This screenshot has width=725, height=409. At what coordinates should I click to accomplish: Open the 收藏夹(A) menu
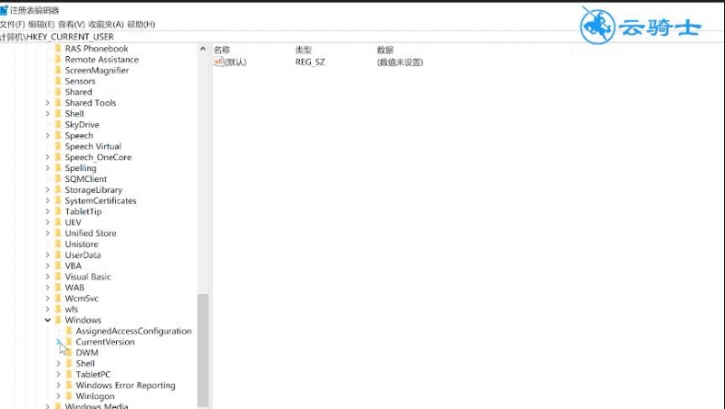pos(105,24)
